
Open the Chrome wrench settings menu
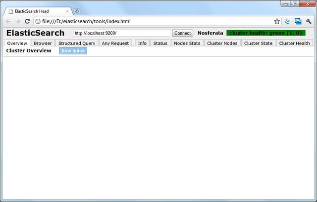[x=309, y=21]
